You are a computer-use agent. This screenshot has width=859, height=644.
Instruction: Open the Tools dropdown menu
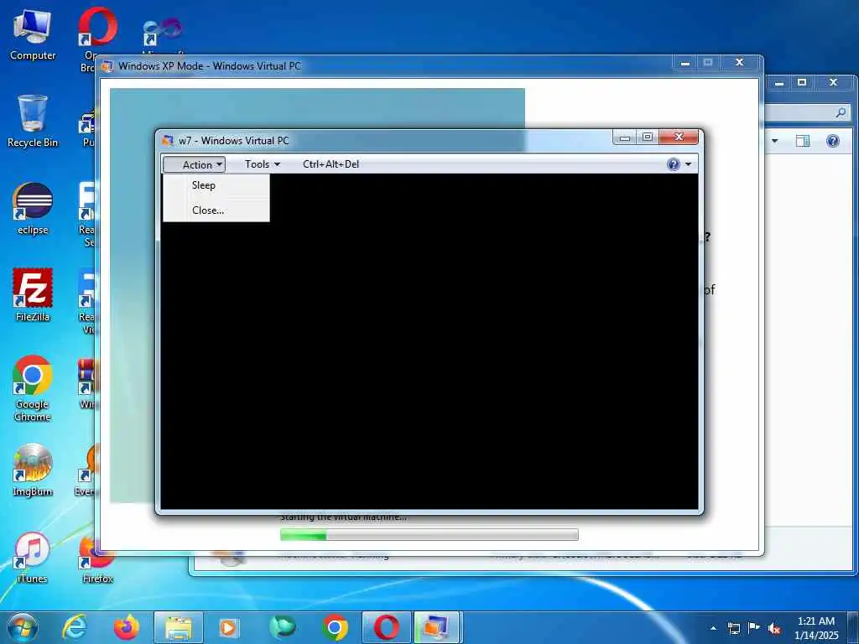pyautogui.click(x=263, y=164)
